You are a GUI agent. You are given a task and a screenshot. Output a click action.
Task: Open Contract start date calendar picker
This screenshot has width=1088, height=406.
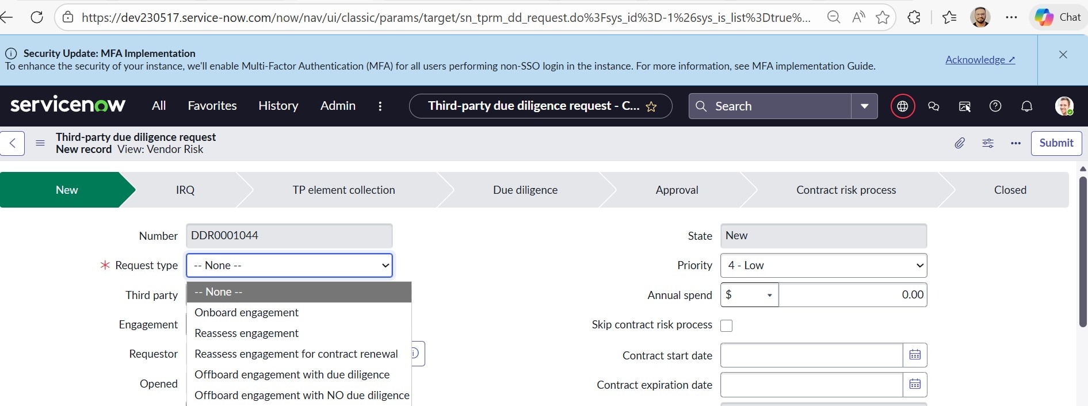[x=915, y=355]
